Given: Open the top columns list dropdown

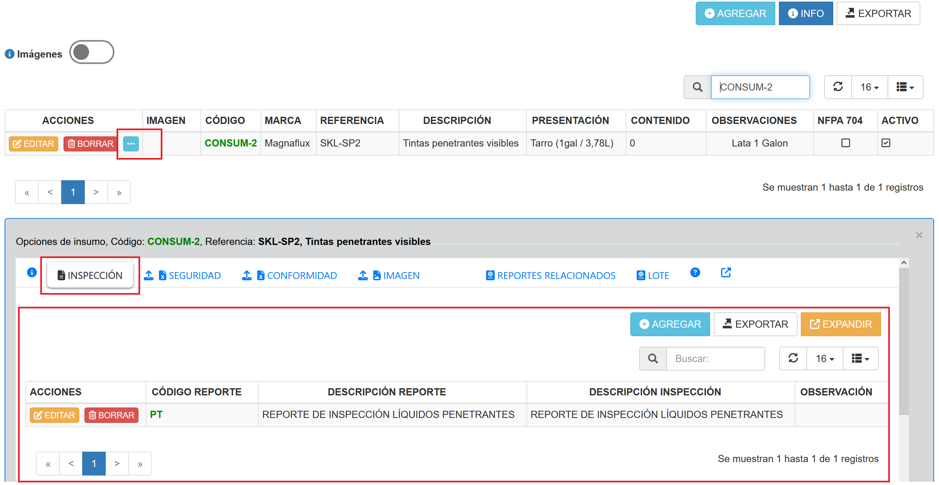Looking at the screenshot, I should [x=905, y=87].
